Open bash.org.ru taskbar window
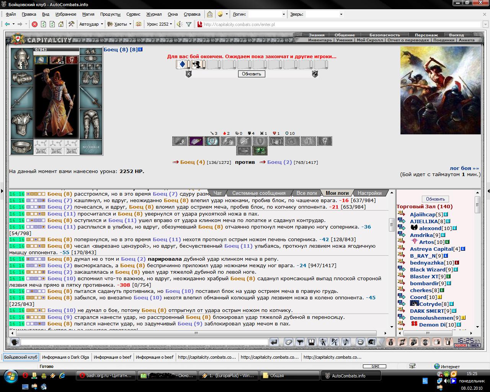The height and width of the screenshot is (392, 490). click(106, 376)
